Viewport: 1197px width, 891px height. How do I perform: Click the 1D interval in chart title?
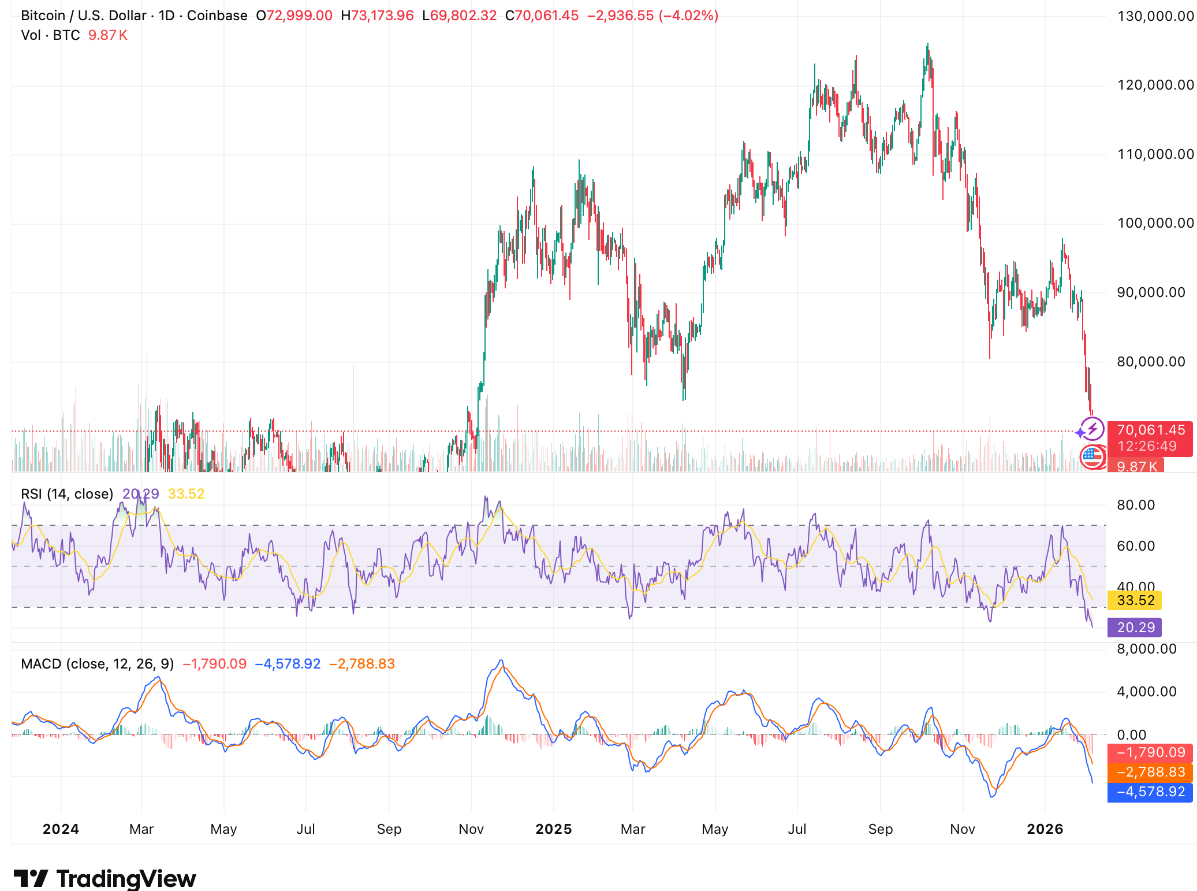coord(166,16)
